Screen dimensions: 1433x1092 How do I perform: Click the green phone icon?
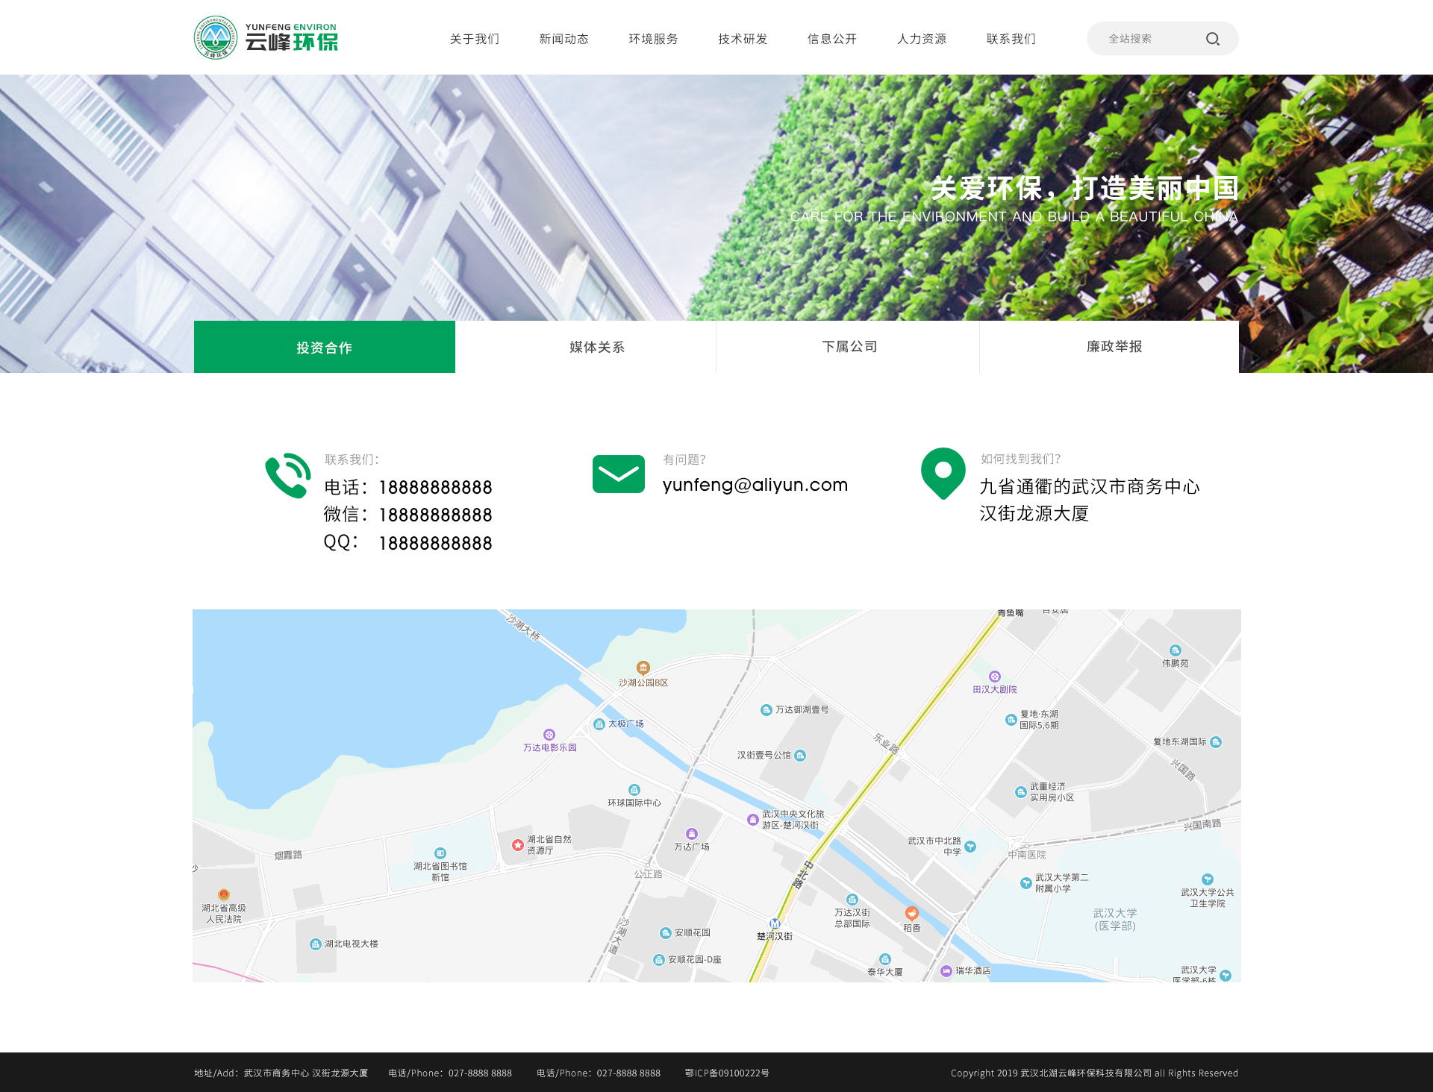pyautogui.click(x=287, y=475)
